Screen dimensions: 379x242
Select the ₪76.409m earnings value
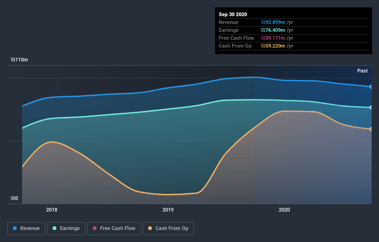[273, 30]
